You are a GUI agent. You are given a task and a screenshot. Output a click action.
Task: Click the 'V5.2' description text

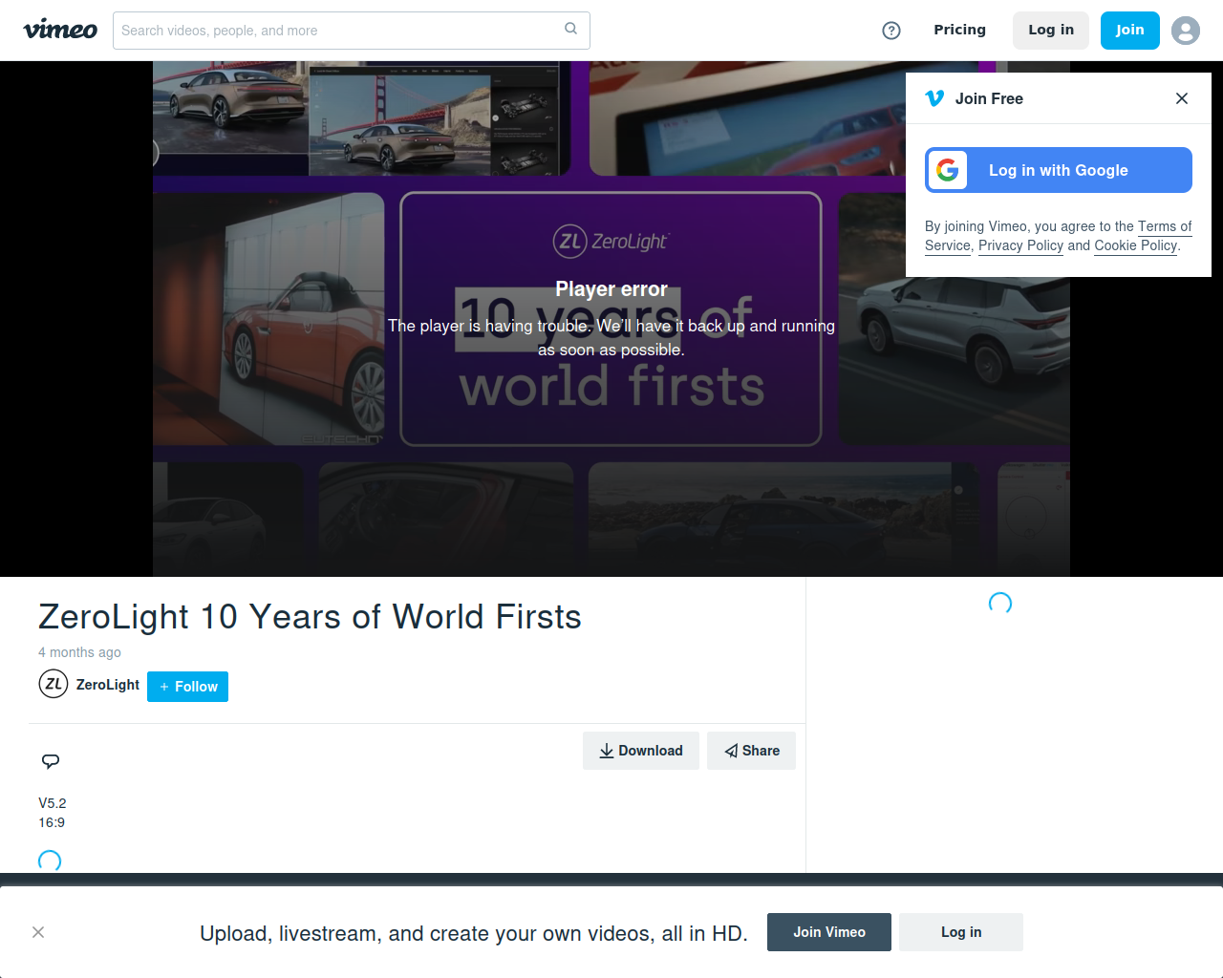pos(53,803)
